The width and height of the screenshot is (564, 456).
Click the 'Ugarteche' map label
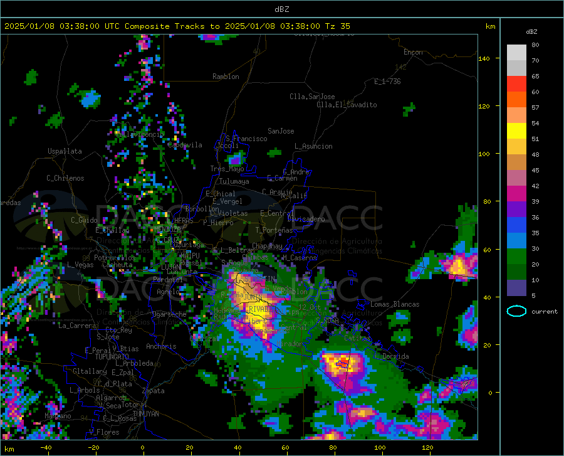click(x=169, y=314)
